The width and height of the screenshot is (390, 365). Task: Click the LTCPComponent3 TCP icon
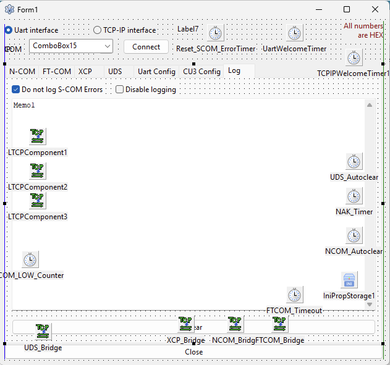coord(38,201)
